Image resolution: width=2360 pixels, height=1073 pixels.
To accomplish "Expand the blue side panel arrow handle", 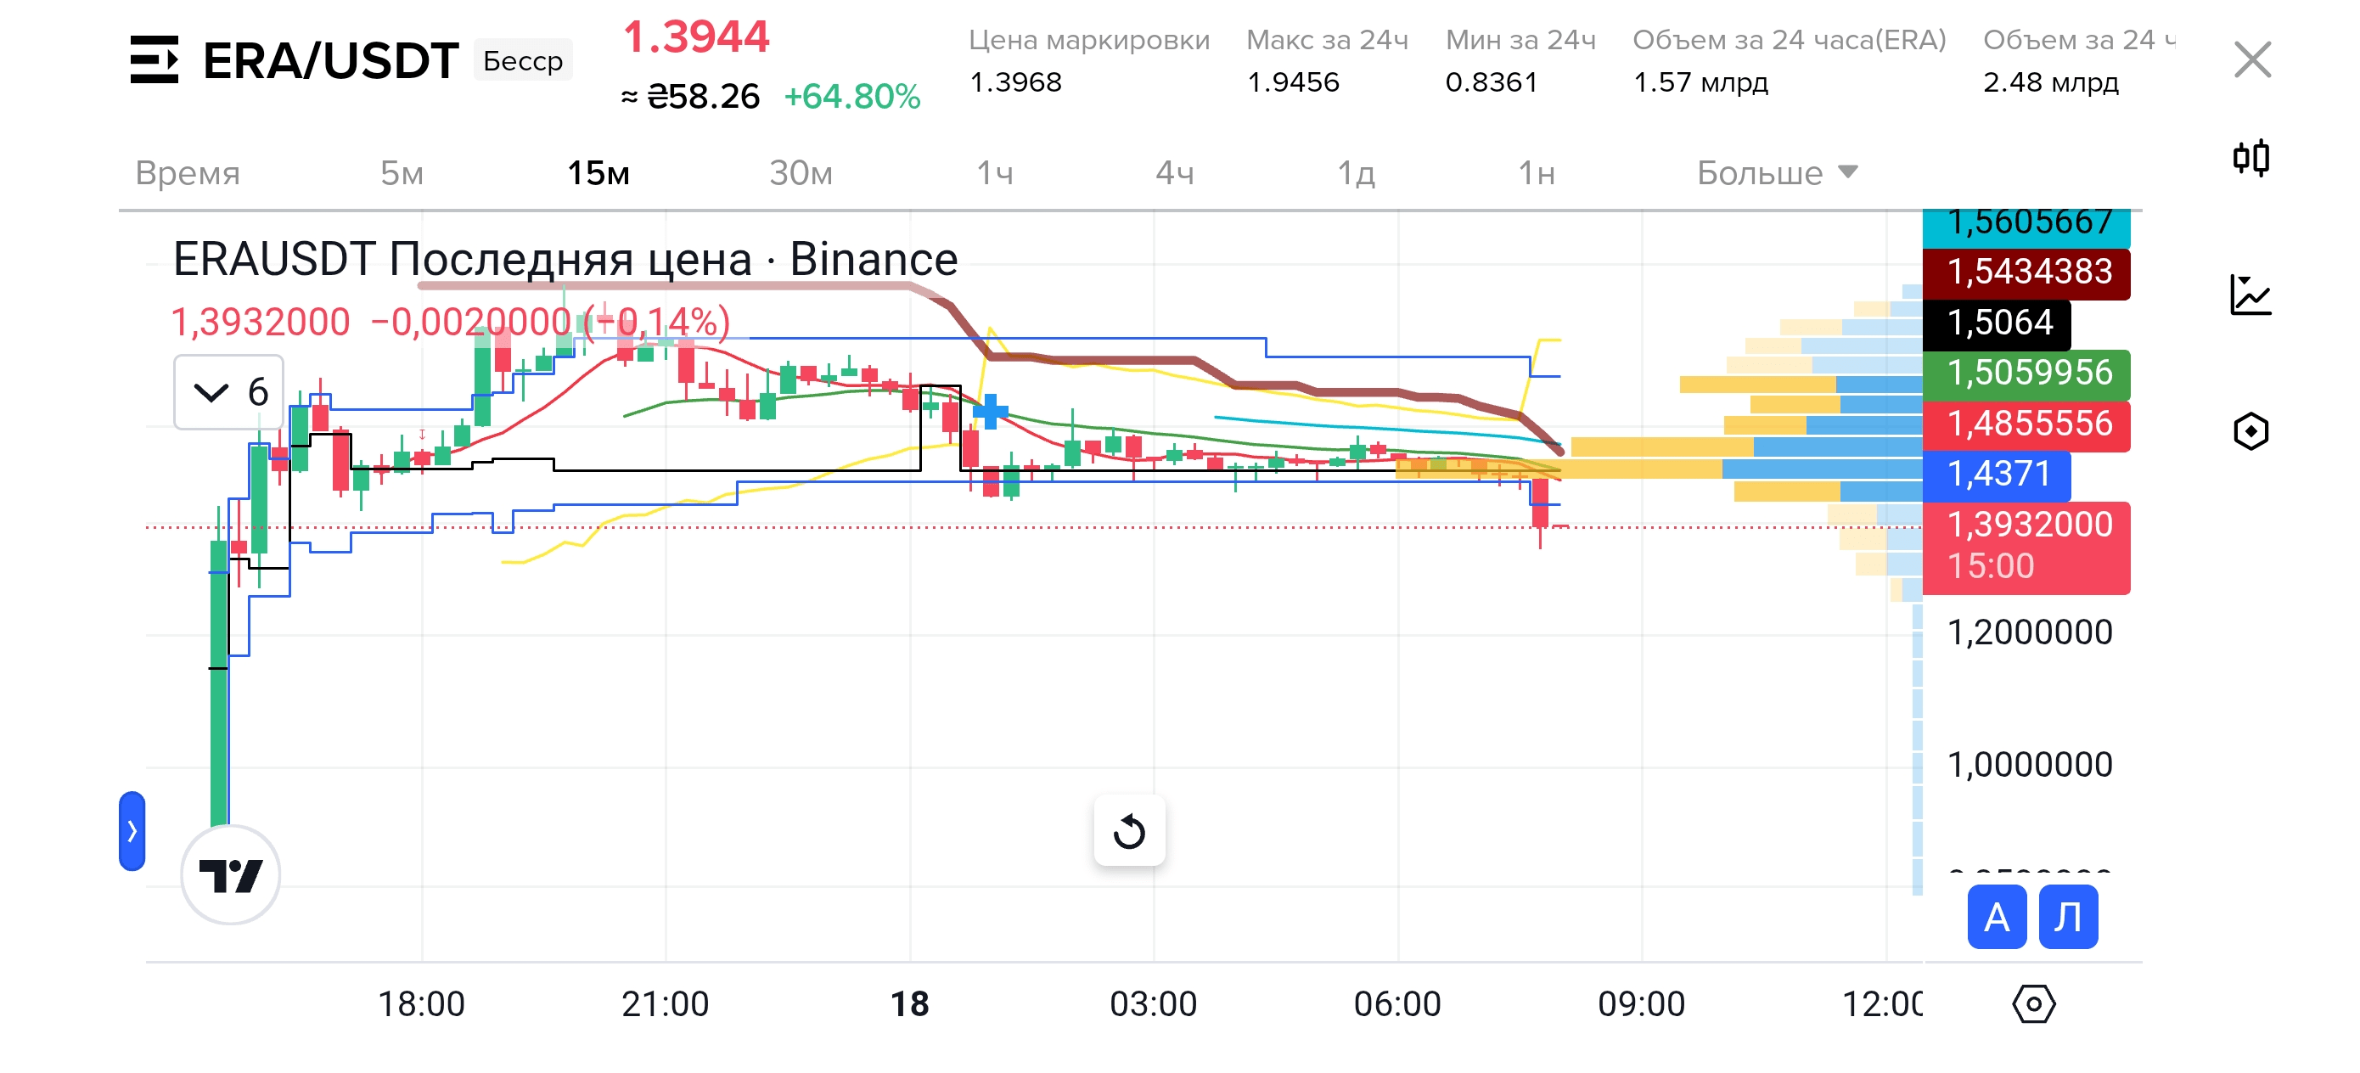I will click(132, 831).
